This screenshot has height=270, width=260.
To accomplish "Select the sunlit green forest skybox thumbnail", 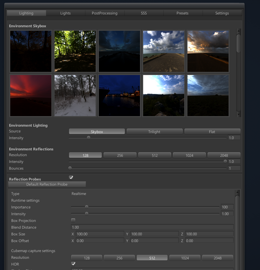I will [75, 51].
